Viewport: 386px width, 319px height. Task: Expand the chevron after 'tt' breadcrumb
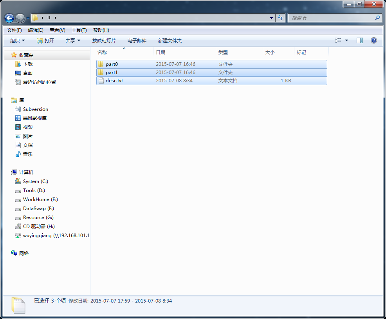55,18
